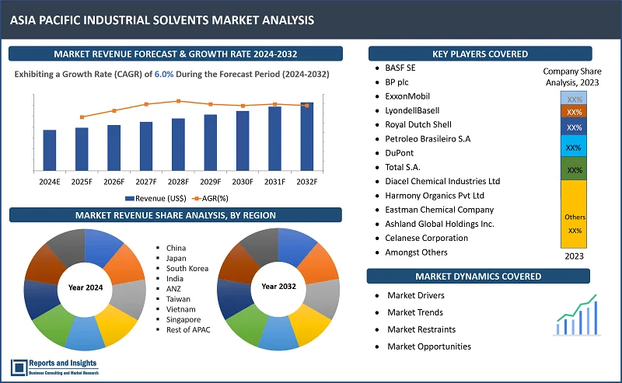Click Harmony Organics Pvt Ltd entry

point(435,196)
